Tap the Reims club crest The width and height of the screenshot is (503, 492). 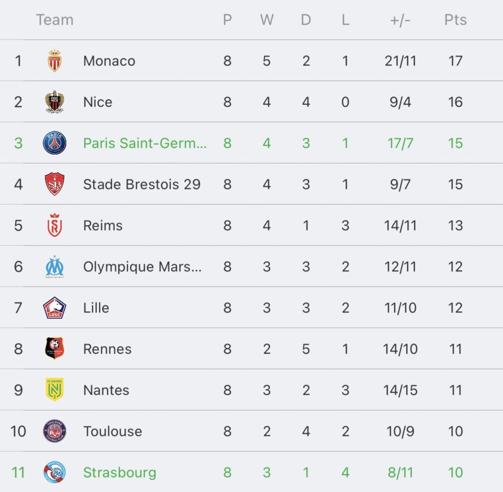click(55, 225)
